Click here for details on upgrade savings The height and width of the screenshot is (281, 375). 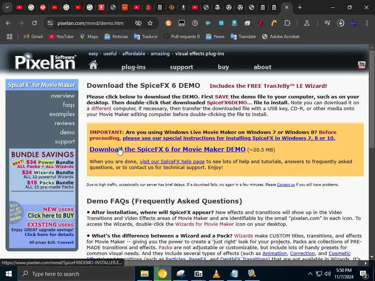[49, 235]
